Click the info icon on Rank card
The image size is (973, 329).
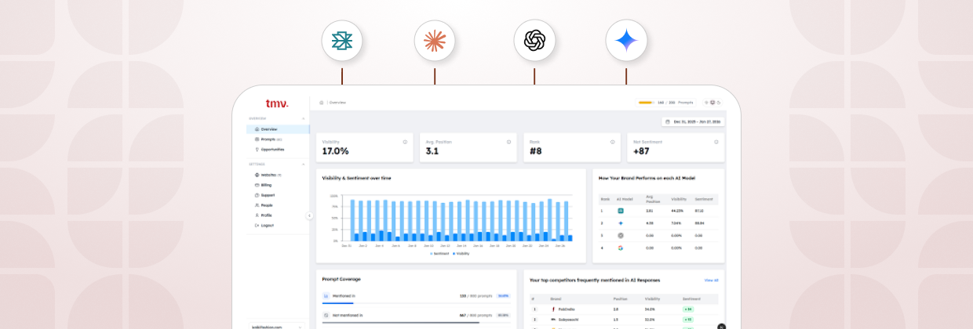(x=612, y=142)
